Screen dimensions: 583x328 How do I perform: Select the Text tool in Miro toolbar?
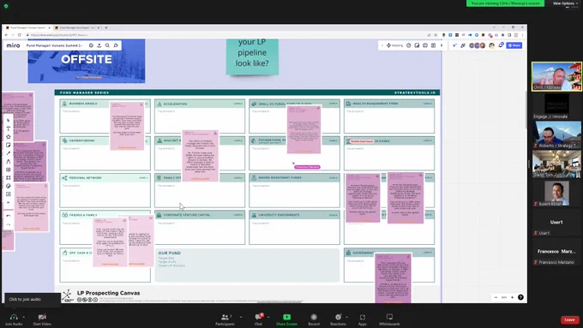tap(9, 128)
